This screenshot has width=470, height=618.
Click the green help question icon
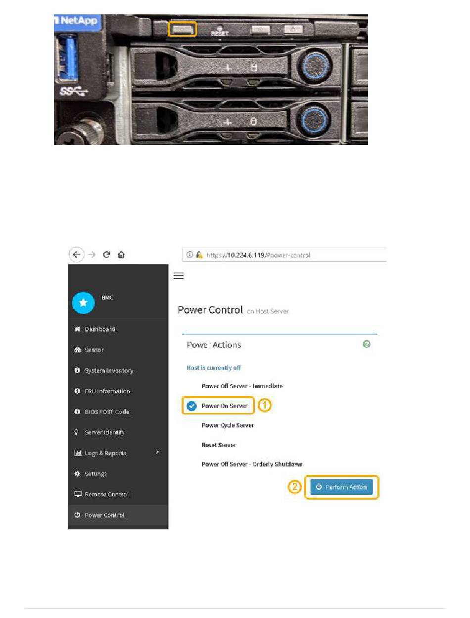367,344
